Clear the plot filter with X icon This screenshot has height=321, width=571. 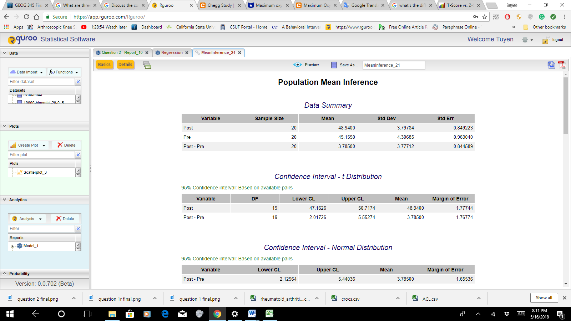coord(78,155)
